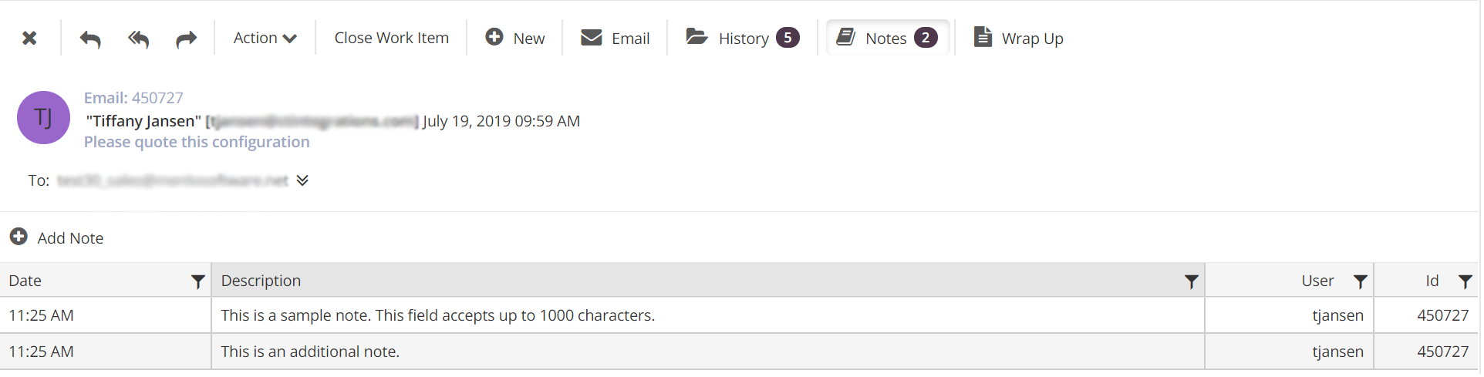
Task: Open the History tab
Action: 742,38
